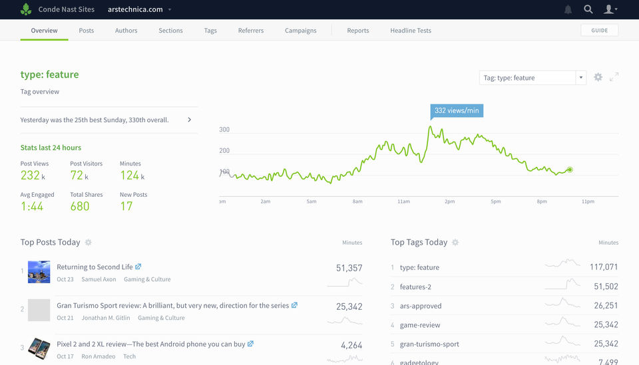This screenshot has height=365, width=639.
Task: Click the GUIDE button
Action: [x=600, y=30]
